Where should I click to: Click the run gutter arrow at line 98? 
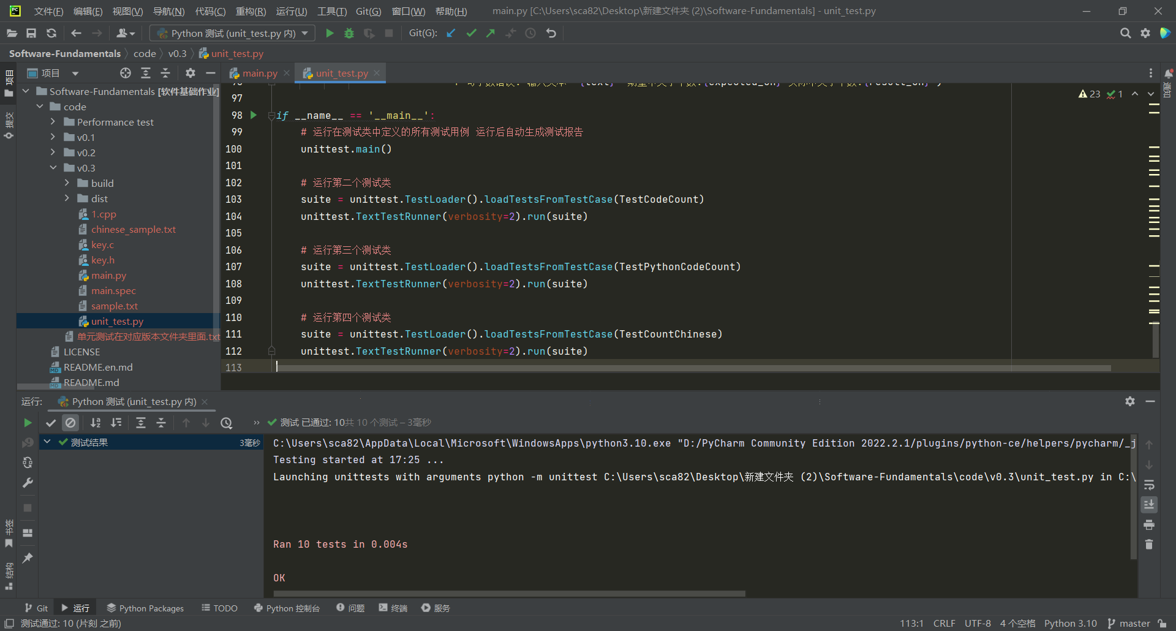coord(254,115)
